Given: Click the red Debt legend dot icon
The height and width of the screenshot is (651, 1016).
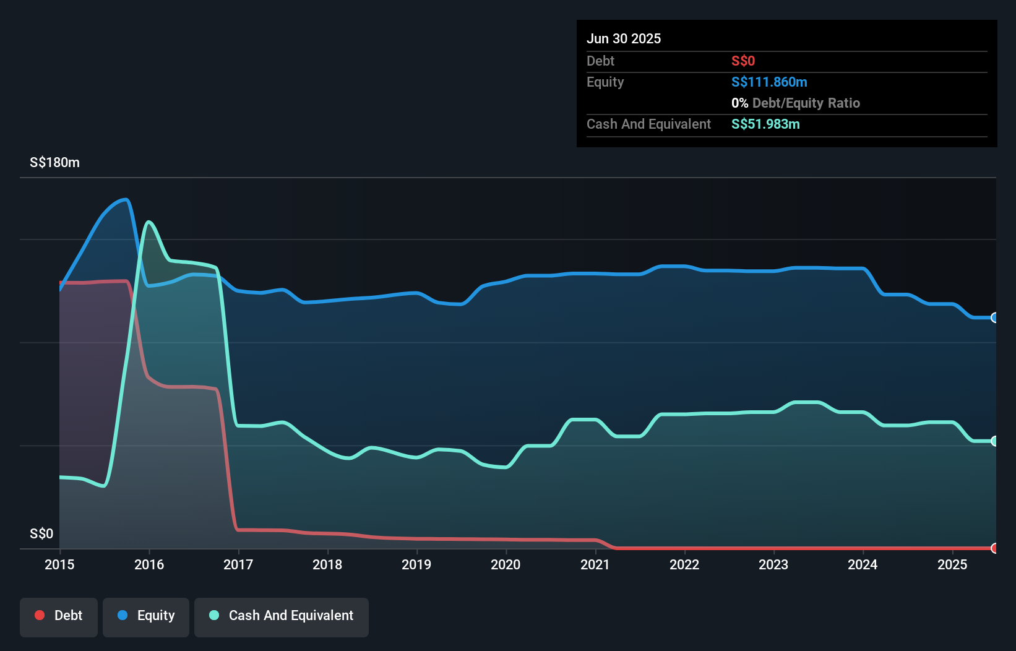Looking at the screenshot, I should (x=39, y=616).
